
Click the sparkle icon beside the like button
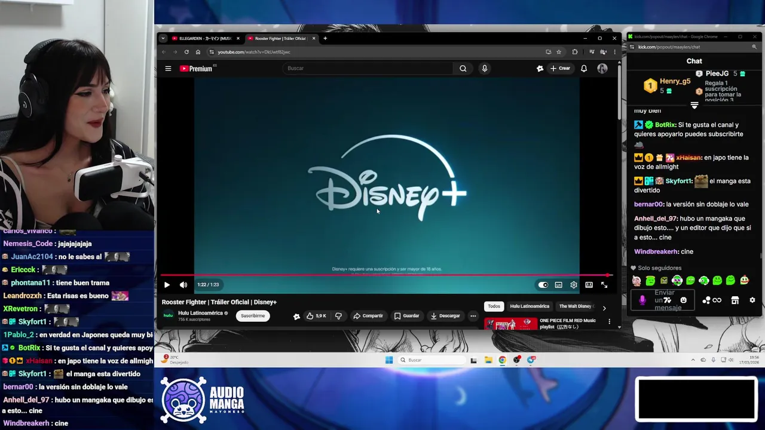[x=296, y=316]
